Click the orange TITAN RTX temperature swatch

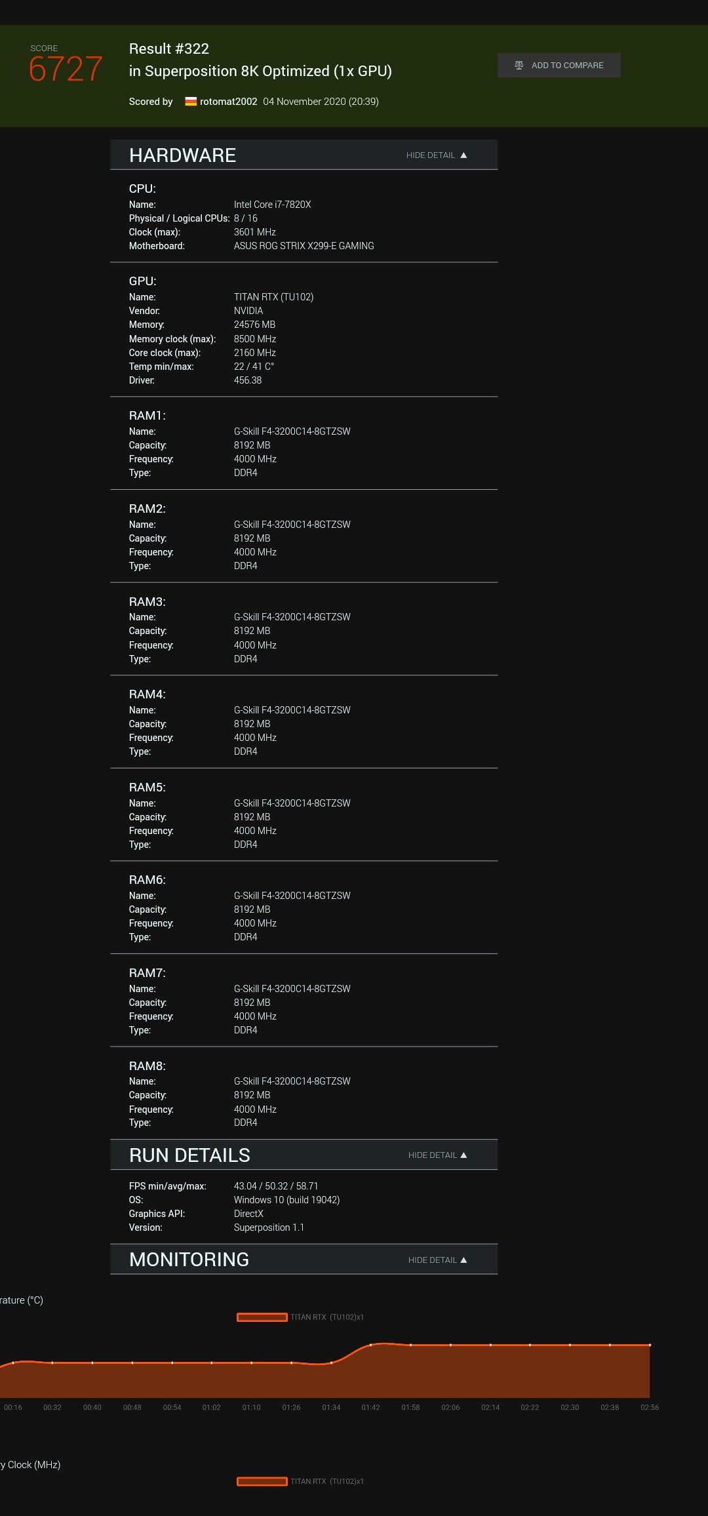(262, 1317)
